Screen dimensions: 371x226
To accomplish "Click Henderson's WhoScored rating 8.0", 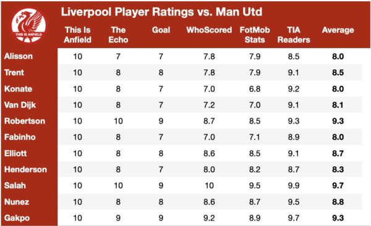I will click(209, 169).
